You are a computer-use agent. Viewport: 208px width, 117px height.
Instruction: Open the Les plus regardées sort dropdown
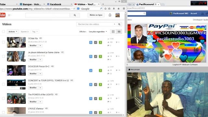98,32
